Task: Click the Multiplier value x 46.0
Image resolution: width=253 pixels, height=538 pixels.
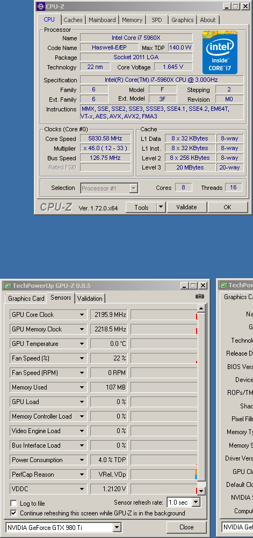Action: coord(105,148)
